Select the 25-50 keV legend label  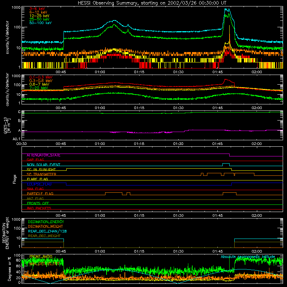coord(39,19)
